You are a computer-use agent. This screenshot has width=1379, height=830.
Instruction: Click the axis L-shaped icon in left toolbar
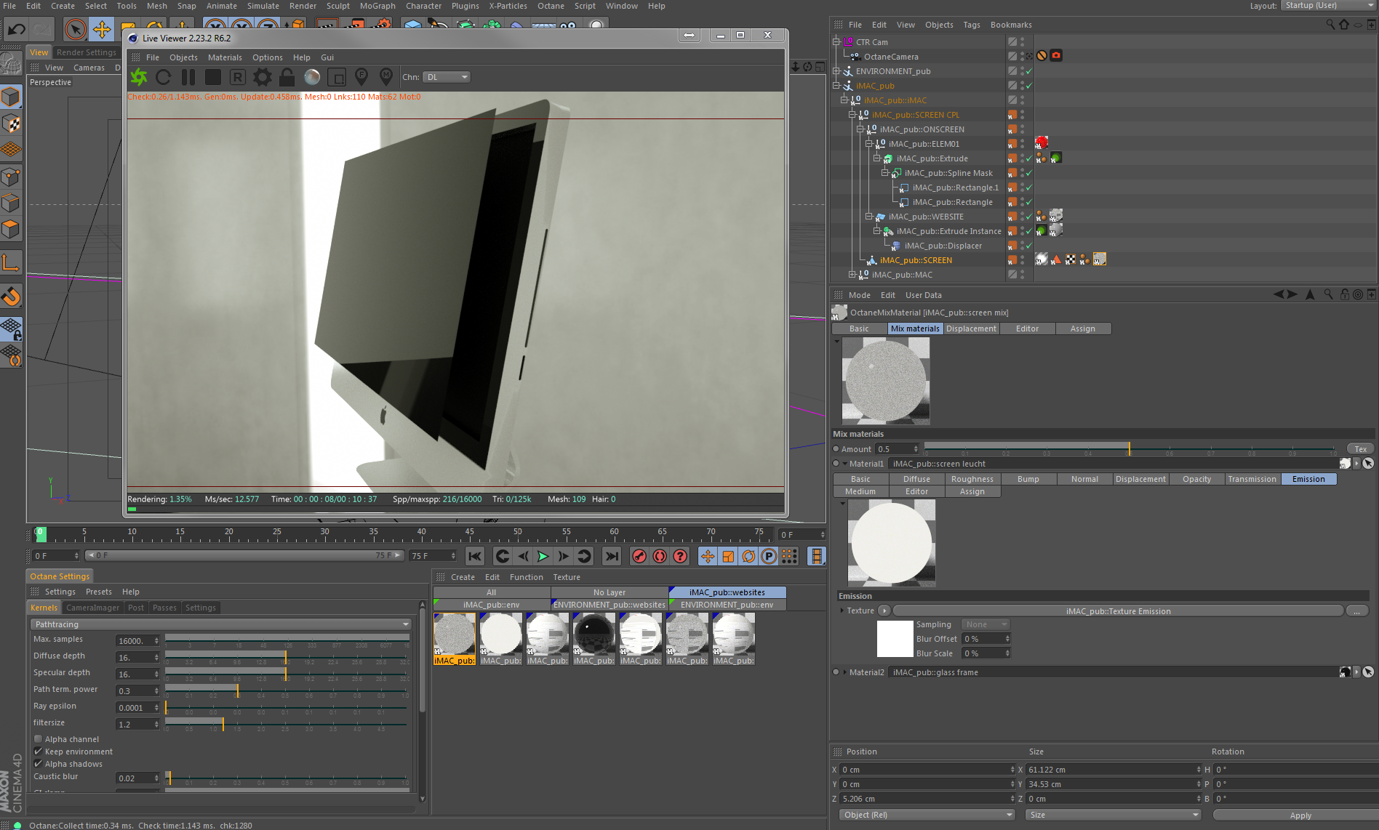[x=11, y=262]
